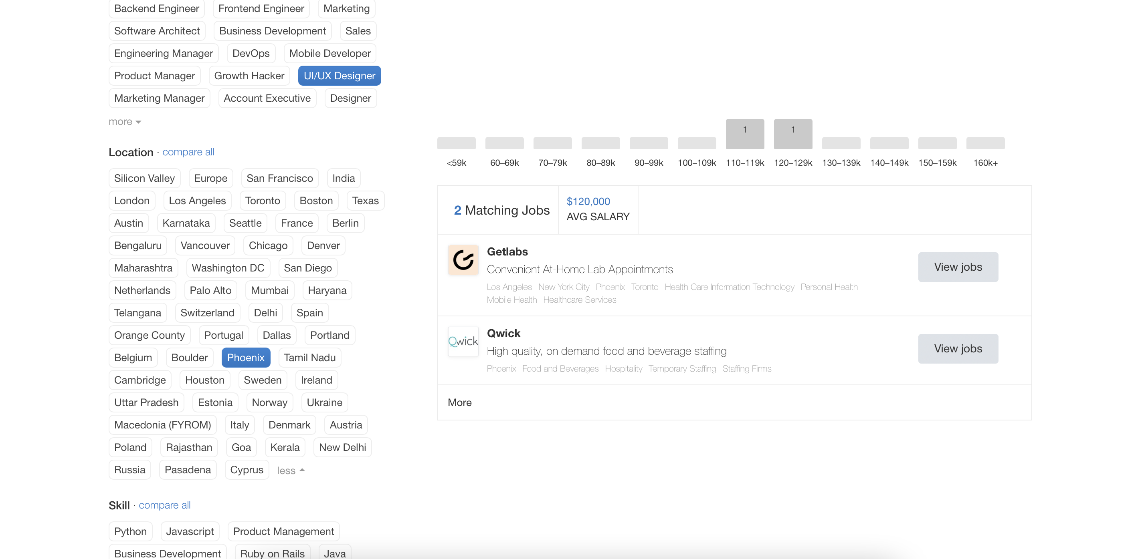Viewport: 1140px width, 559px height.
Task: View jobs at Qwick
Action: pos(958,348)
